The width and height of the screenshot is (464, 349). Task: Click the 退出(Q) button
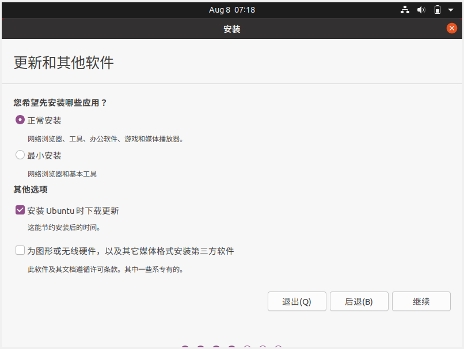coord(297,301)
